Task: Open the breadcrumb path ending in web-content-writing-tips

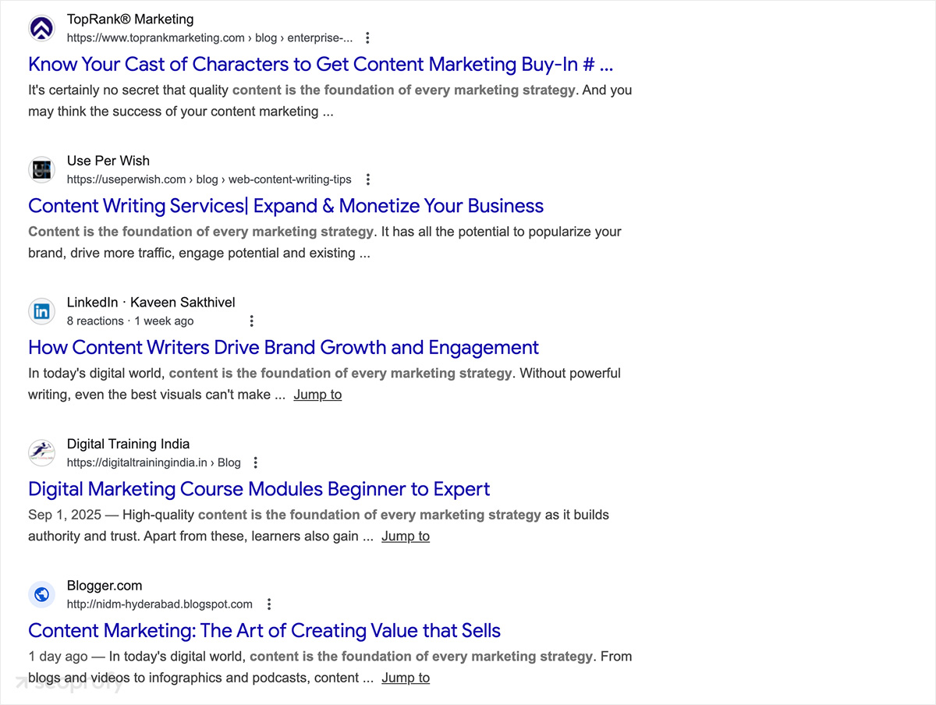Action: (208, 179)
